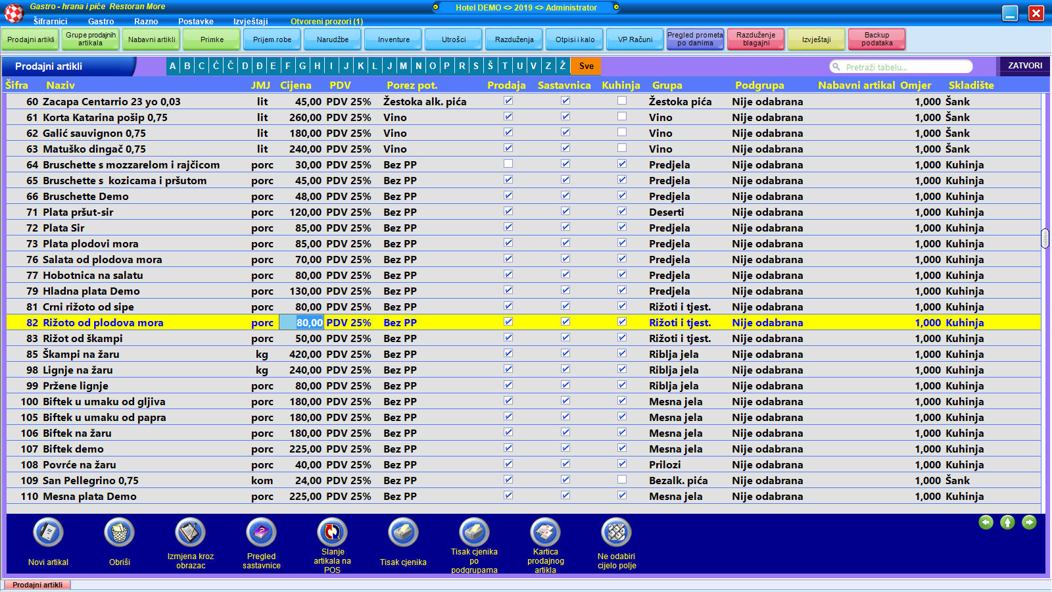The width and height of the screenshot is (1052, 592).
Task: Open Pregled sastavnice icon
Action: point(261,532)
